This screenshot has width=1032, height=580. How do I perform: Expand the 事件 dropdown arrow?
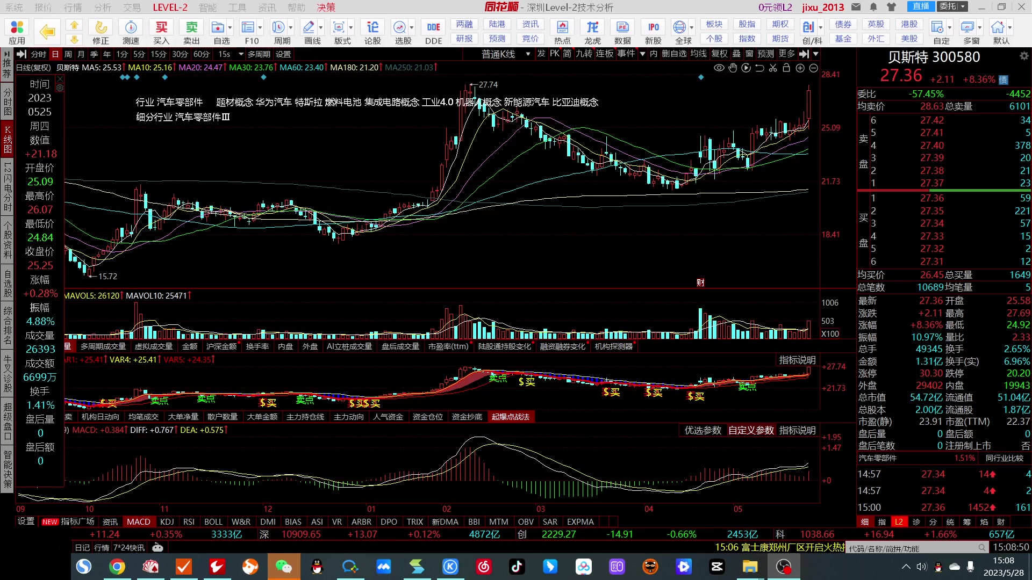coord(642,54)
